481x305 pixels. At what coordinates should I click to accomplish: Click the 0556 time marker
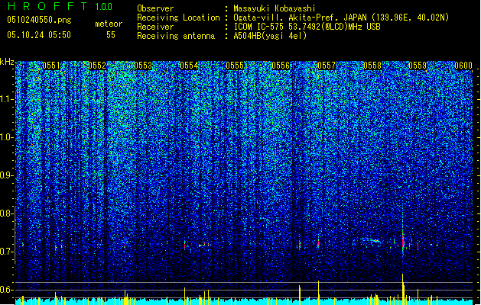(x=281, y=66)
